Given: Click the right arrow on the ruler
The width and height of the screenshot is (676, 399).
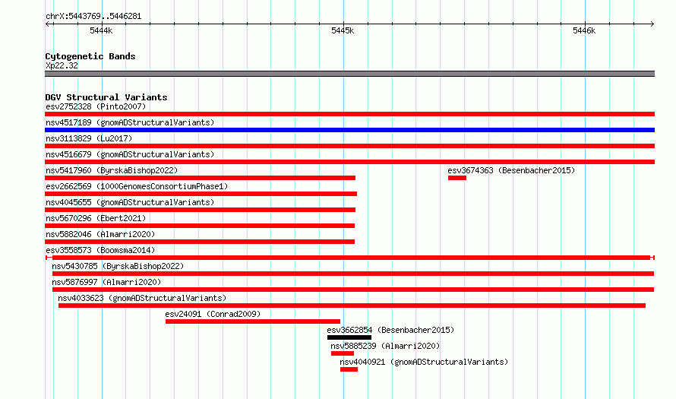Looking at the screenshot, I should pyautogui.click(x=652, y=24).
